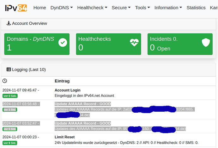Click the checkmark icon on Domains card

63,43
